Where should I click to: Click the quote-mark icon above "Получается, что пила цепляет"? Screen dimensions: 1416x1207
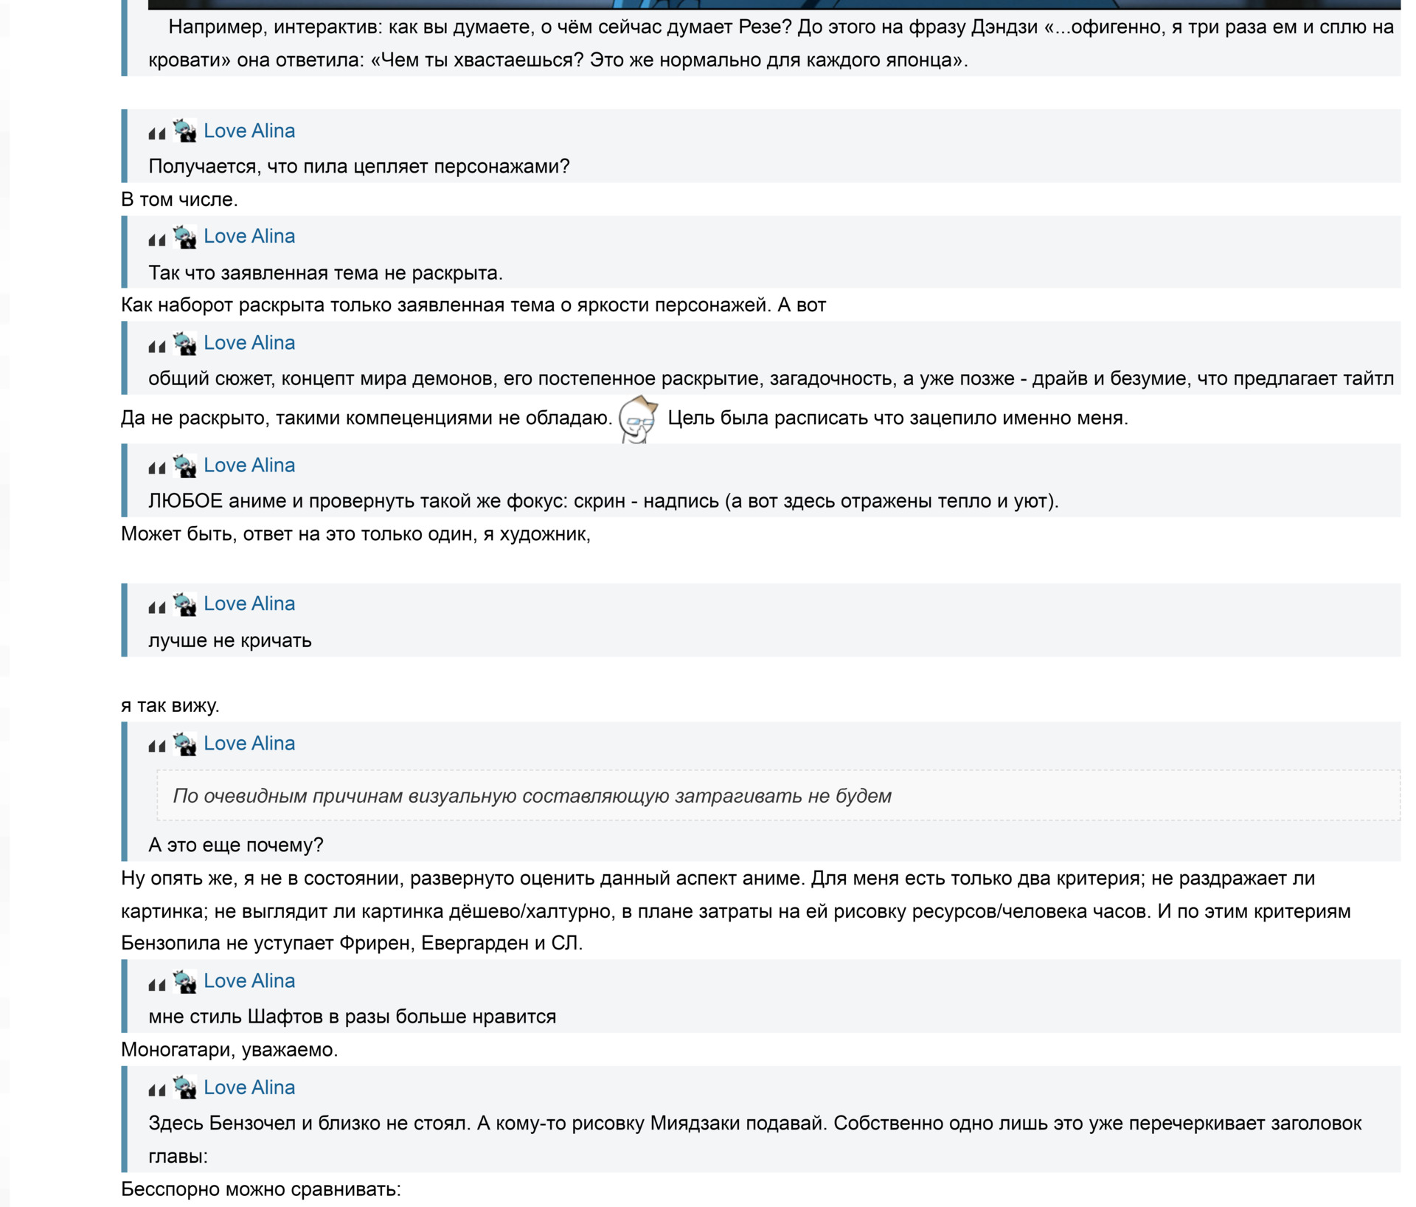tap(156, 133)
